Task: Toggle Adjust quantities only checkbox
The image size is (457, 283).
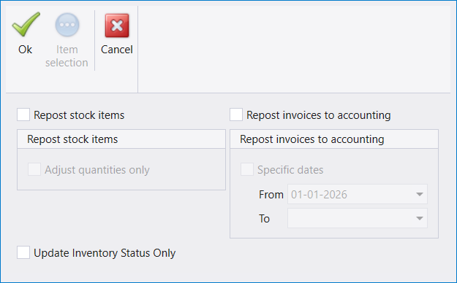Action: (34, 169)
